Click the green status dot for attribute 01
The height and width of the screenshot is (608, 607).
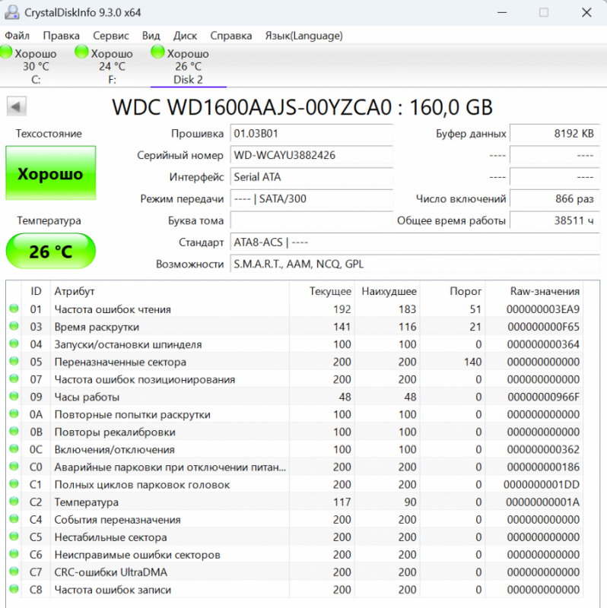(x=14, y=309)
